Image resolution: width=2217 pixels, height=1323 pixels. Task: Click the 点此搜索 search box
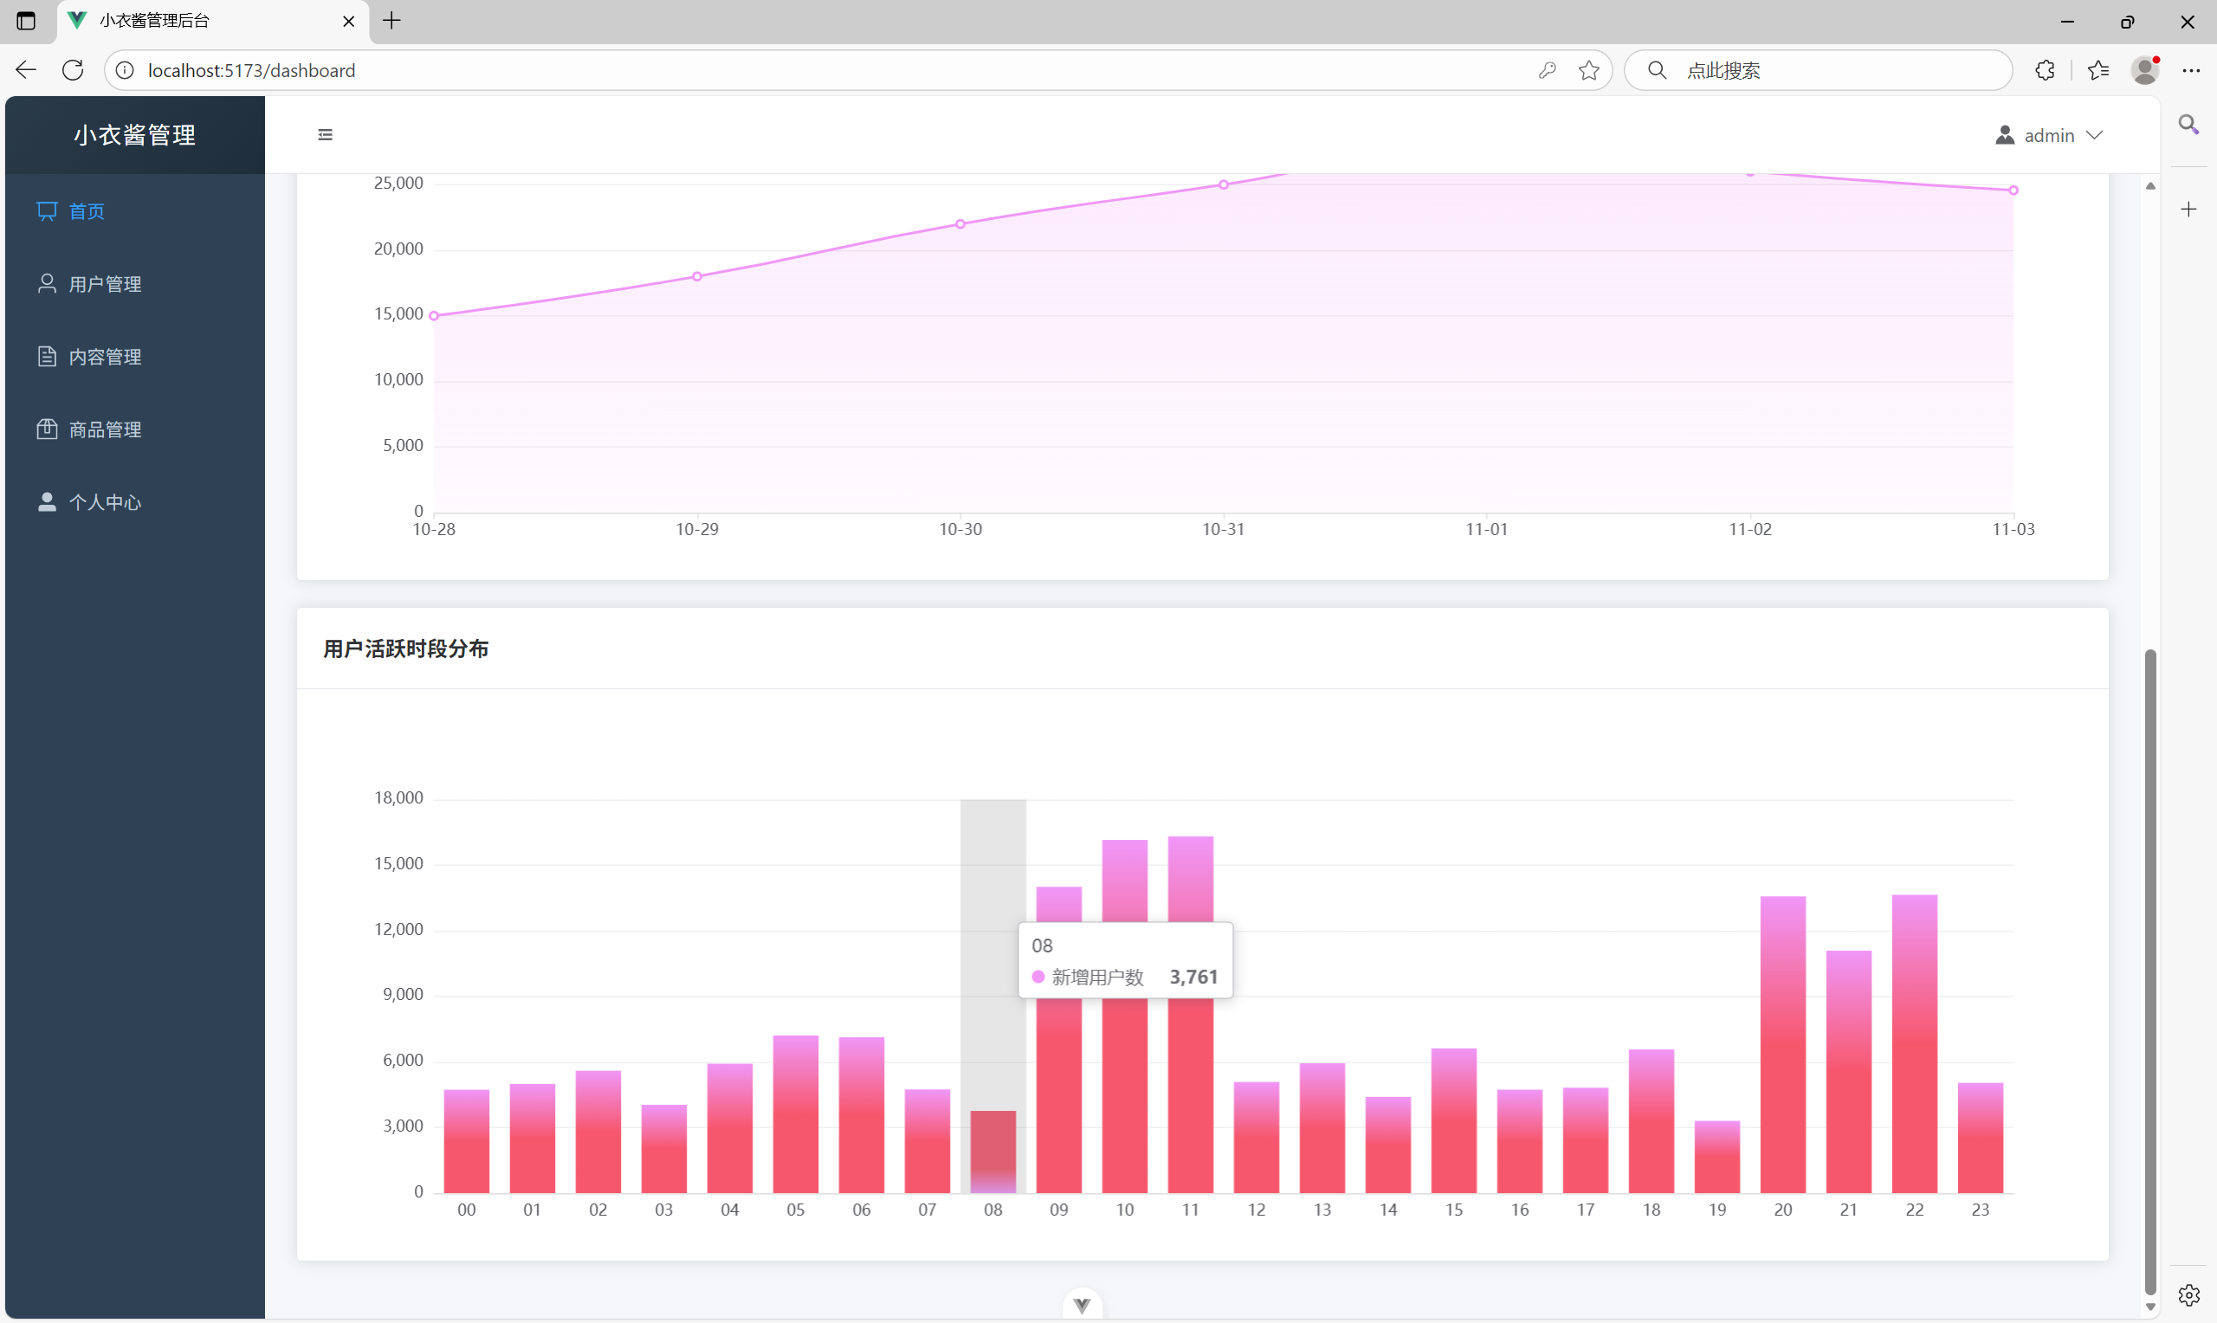pyautogui.click(x=1819, y=69)
